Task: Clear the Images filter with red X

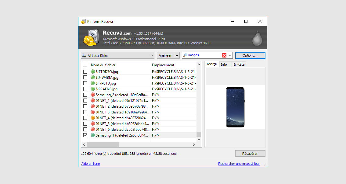Action: [224, 55]
